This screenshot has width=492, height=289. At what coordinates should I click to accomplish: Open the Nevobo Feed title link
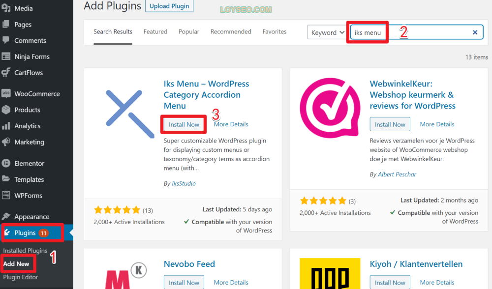coord(189,264)
